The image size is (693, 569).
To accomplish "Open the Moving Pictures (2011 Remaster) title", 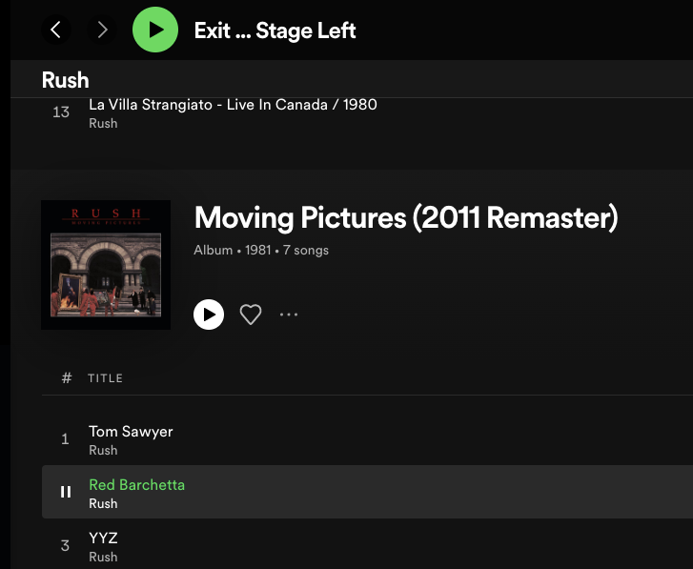I will point(406,218).
